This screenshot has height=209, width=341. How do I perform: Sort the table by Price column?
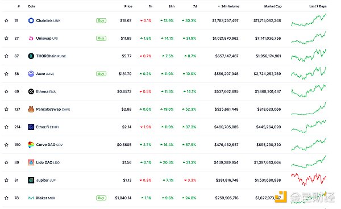pyautogui.click(x=128, y=6)
